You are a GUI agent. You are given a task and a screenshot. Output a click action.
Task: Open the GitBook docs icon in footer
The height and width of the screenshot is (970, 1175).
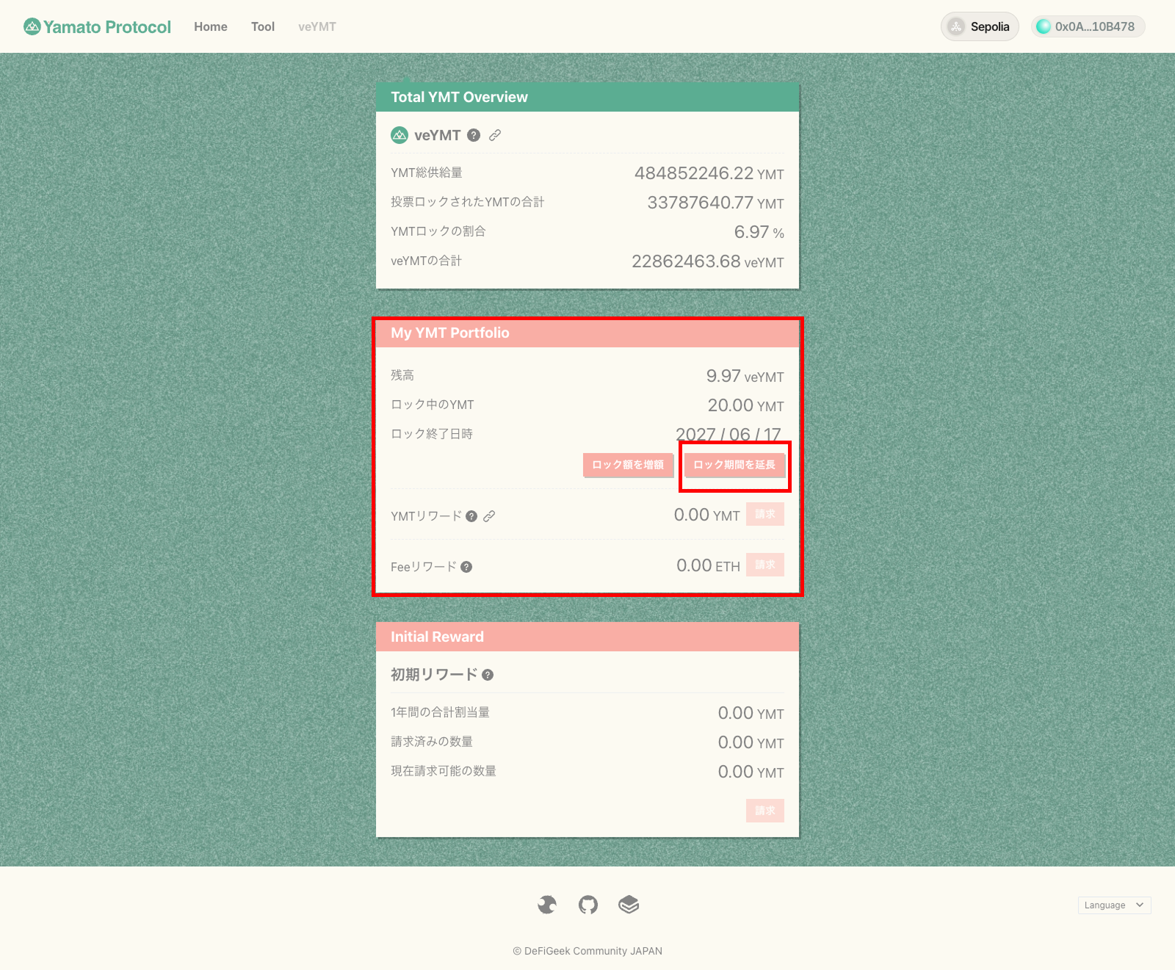tap(629, 905)
